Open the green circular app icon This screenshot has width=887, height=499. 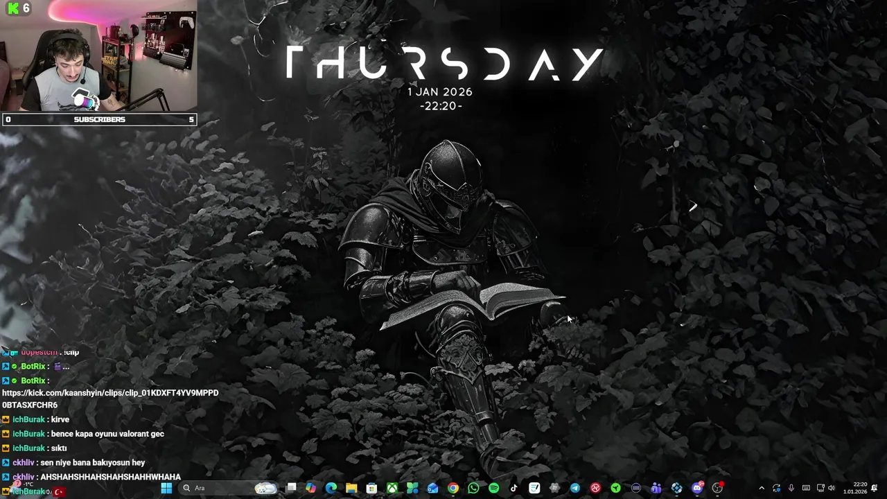pos(615,488)
